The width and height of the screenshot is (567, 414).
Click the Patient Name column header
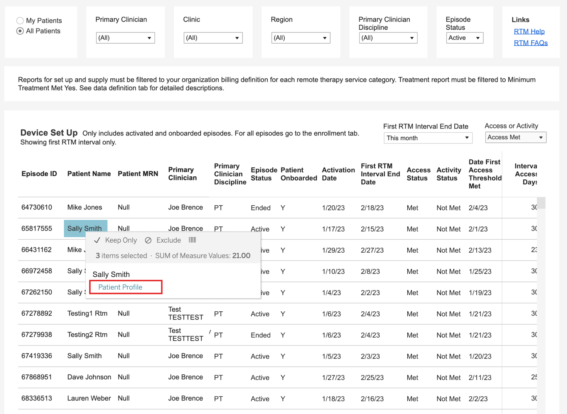pos(89,174)
